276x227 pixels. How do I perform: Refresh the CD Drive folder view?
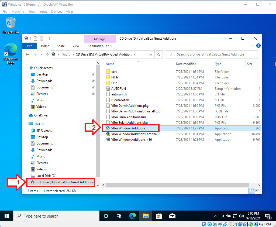pos(158,54)
